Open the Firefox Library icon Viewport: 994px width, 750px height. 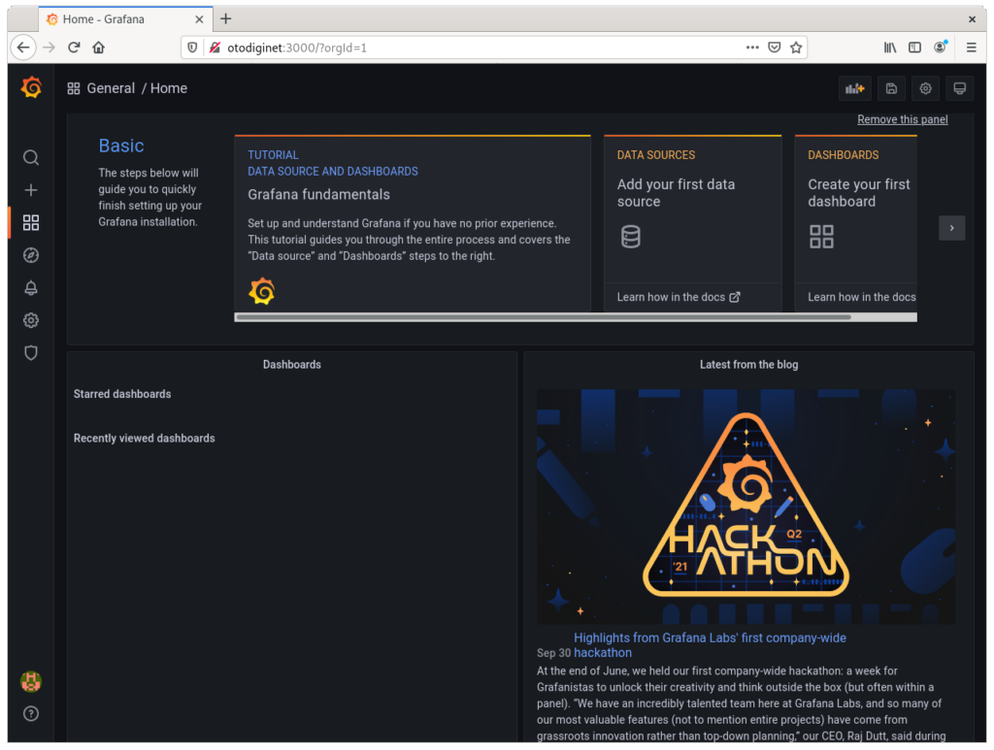coord(890,48)
